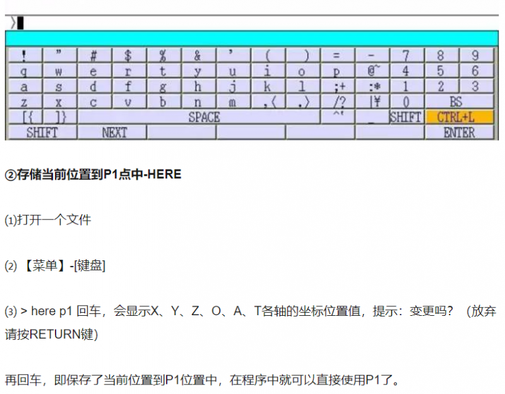Click the 't' letter key
Viewport: 505px width, 394px height.
[164, 71]
